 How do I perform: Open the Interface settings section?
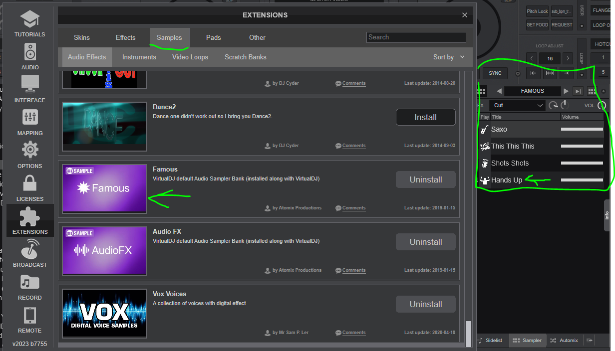coord(30,89)
